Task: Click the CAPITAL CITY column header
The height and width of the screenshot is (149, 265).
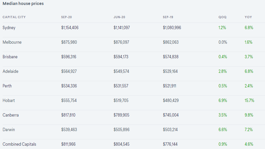Action: click(14, 17)
